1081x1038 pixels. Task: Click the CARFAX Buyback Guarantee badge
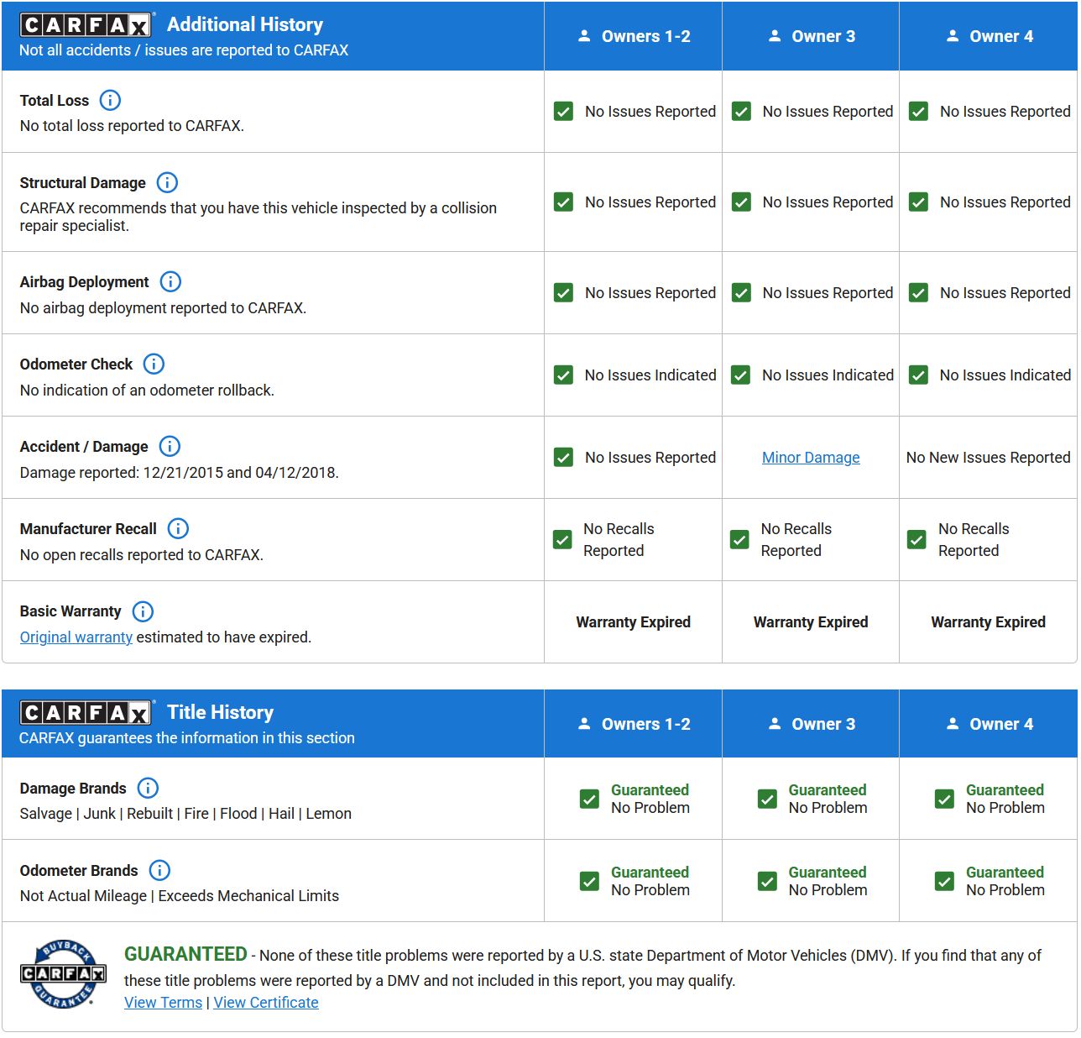(x=64, y=974)
